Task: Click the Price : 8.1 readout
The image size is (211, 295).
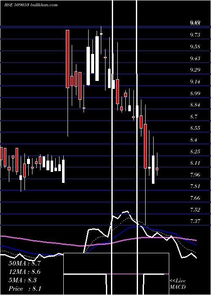Action: click(x=25, y=289)
